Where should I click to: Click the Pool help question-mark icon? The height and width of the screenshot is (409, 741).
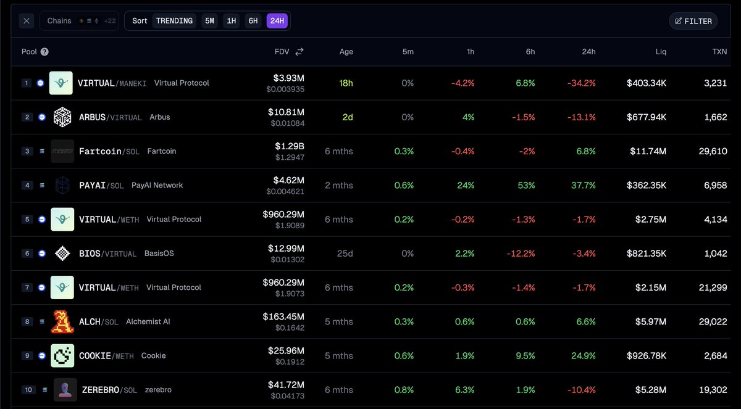pyautogui.click(x=44, y=52)
